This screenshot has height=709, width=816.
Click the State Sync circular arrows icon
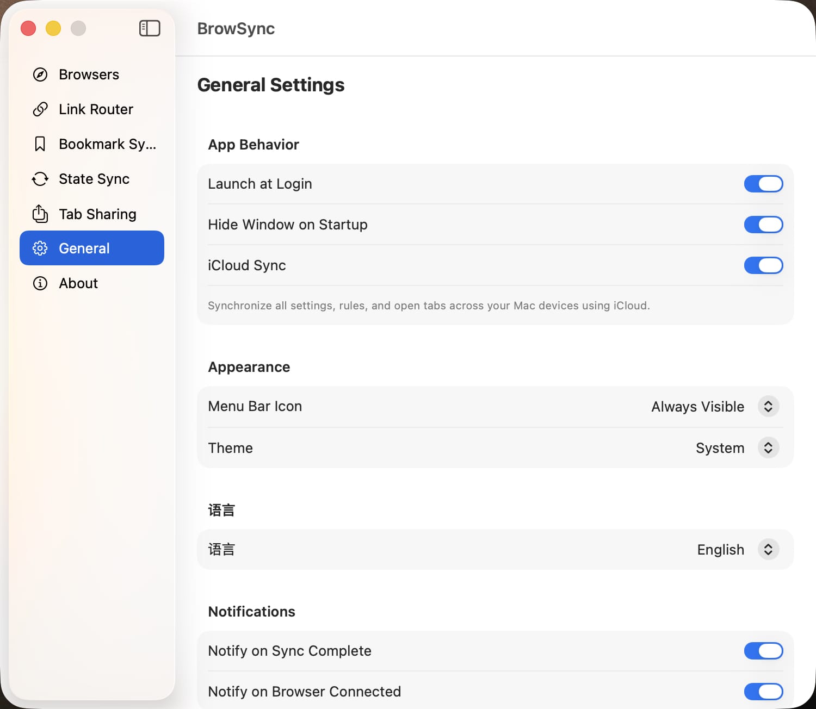40,179
